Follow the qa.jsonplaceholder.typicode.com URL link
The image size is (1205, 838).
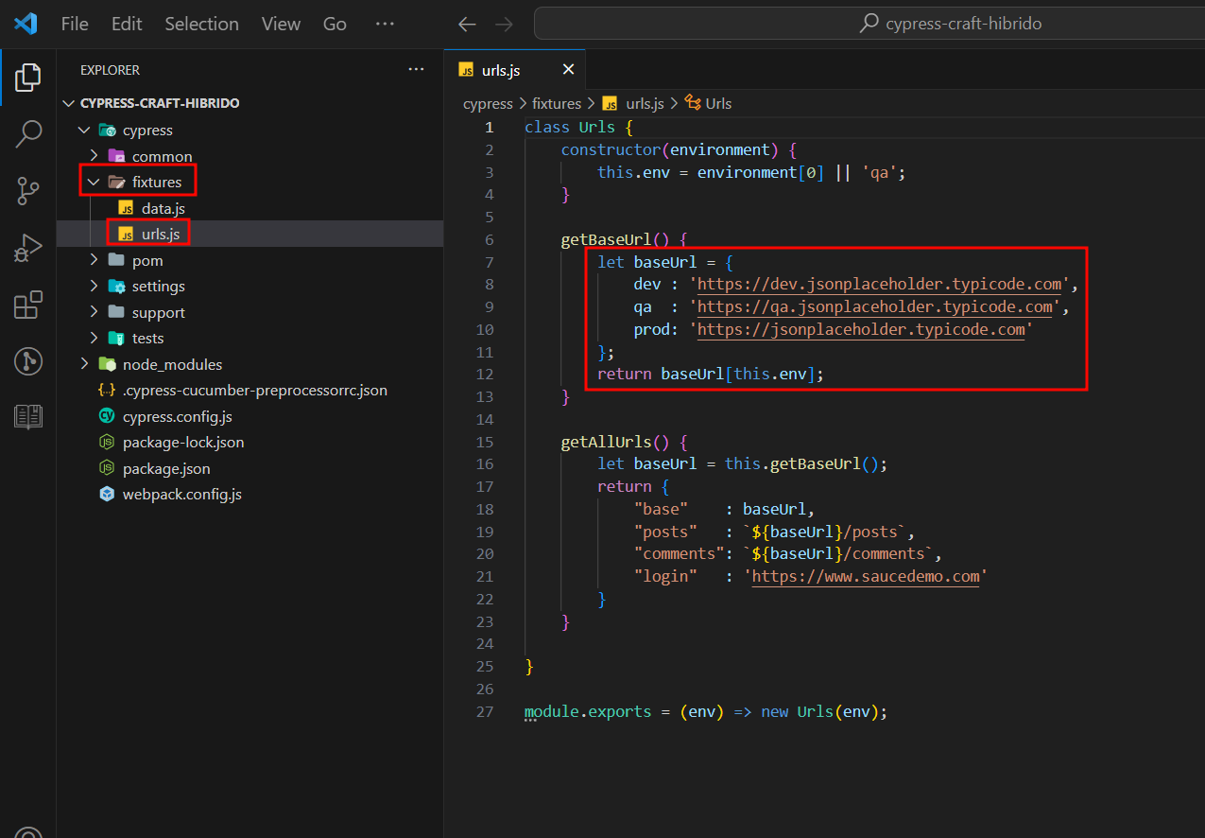pyautogui.click(x=874, y=306)
